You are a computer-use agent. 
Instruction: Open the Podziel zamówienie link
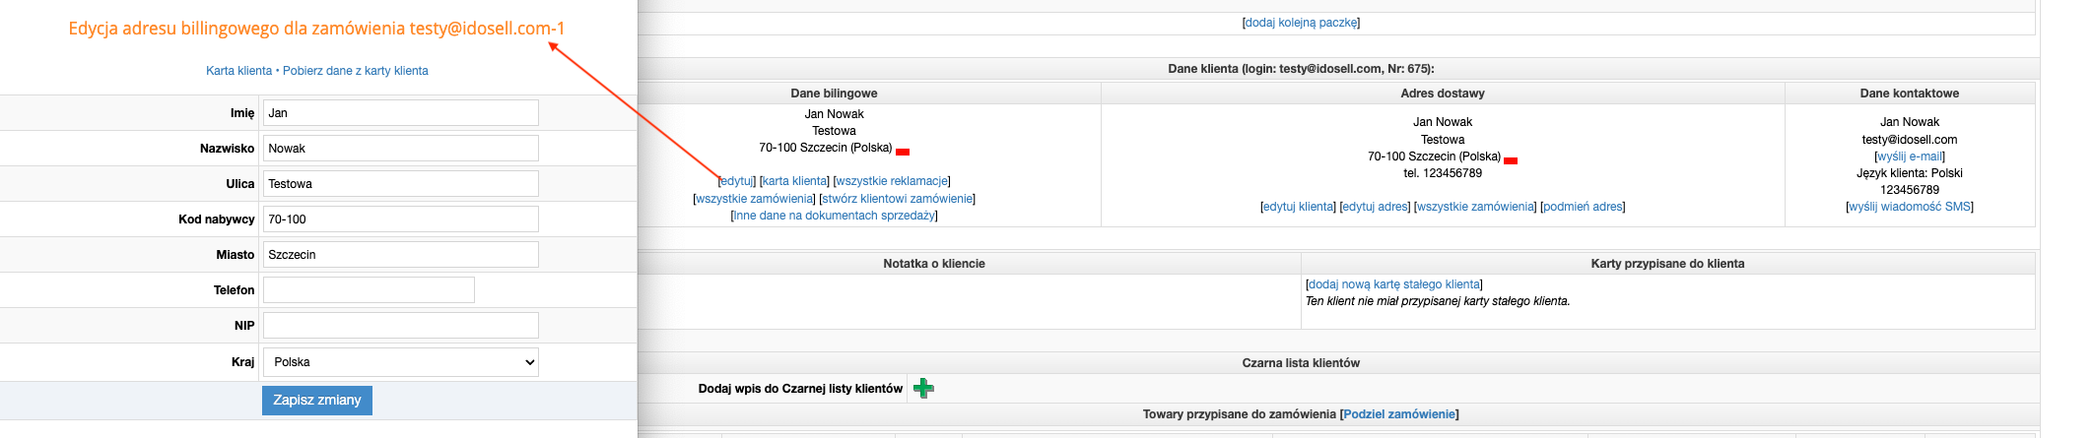coord(1399,414)
